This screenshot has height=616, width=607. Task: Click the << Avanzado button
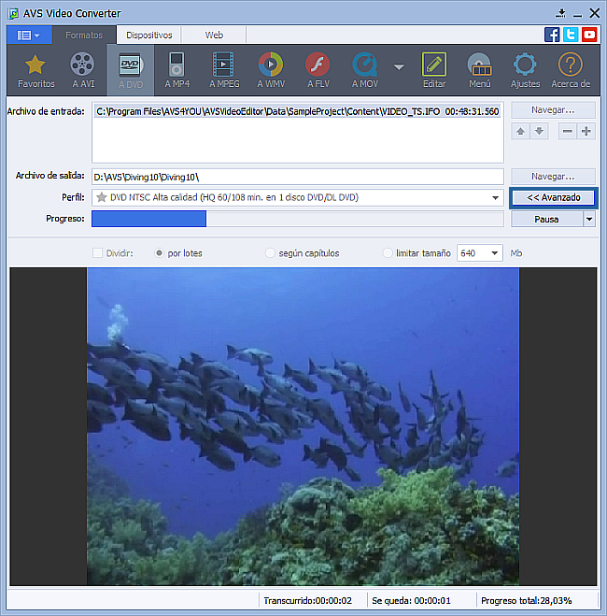(x=553, y=198)
